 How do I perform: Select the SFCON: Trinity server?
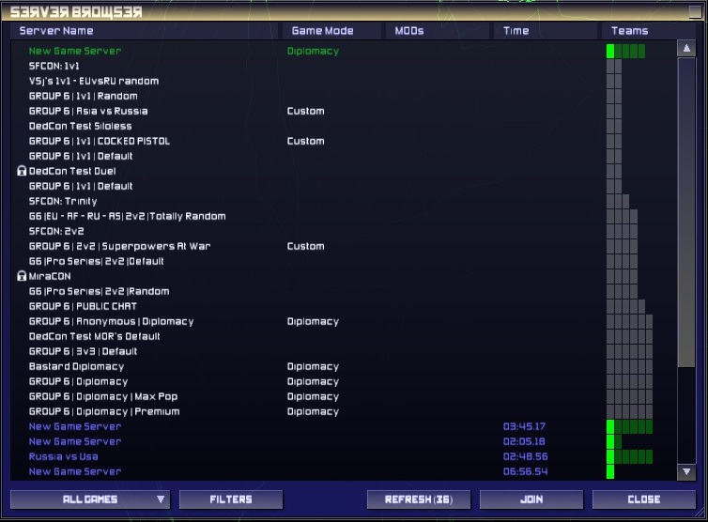coord(63,201)
